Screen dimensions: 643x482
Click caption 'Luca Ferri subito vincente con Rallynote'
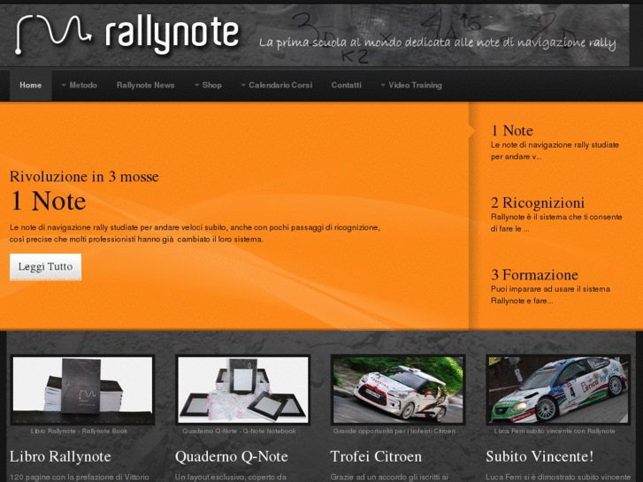pos(555,431)
